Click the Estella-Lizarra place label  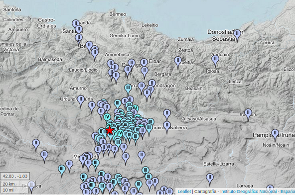(x=219, y=164)
